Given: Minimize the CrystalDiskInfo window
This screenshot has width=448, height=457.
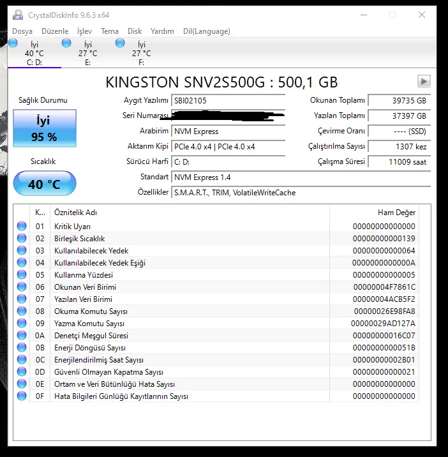Looking at the screenshot, I should pyautogui.click(x=364, y=15).
